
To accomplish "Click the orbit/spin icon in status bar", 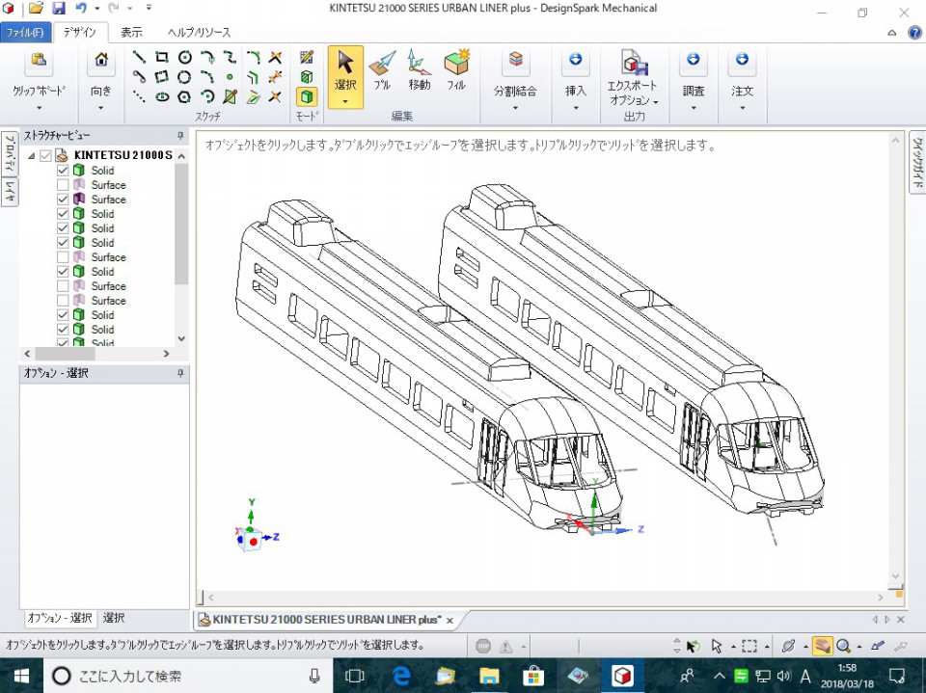I will [x=788, y=647].
